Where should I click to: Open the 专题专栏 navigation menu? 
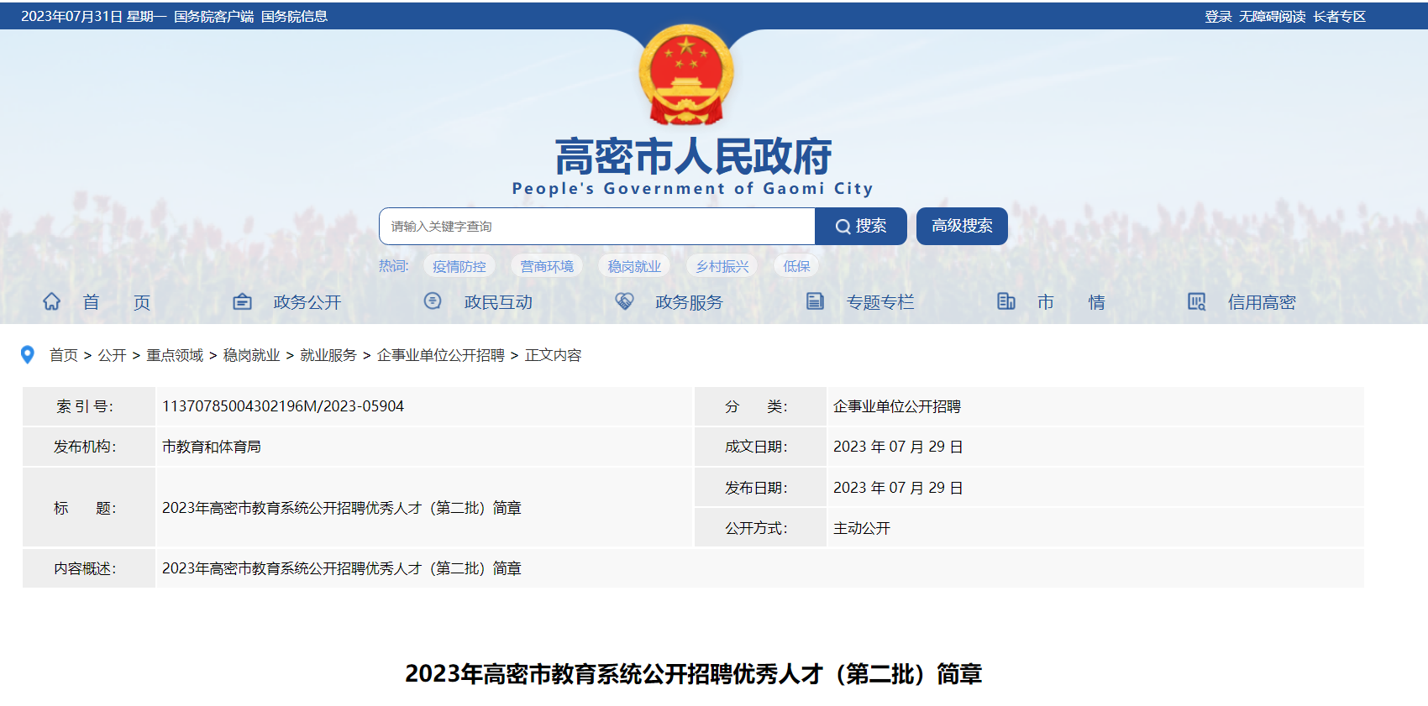(880, 302)
